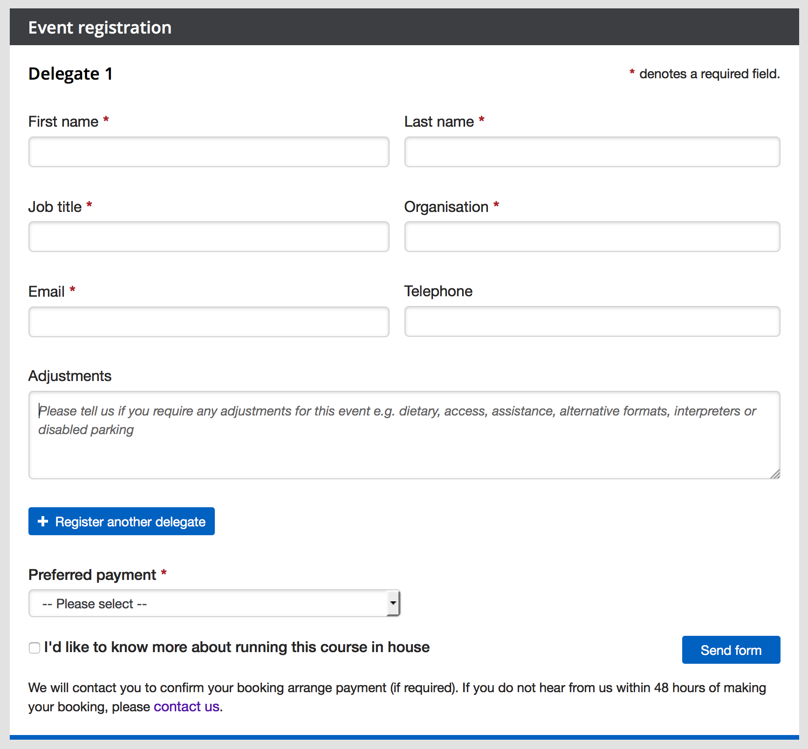Click the 'denotes a required field.' note
The height and width of the screenshot is (749, 808).
710,74
